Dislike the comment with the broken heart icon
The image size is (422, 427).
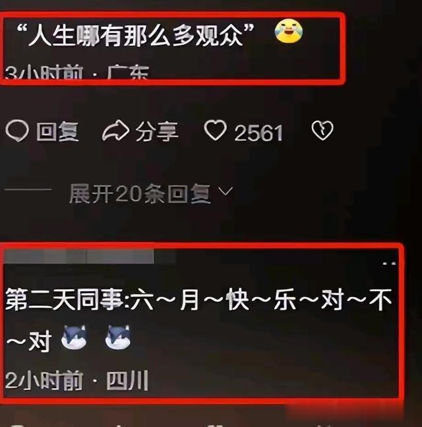tap(322, 130)
